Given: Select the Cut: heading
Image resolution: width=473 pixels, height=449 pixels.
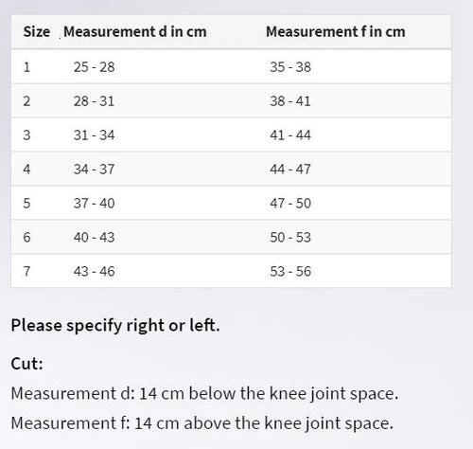Looking at the screenshot, I should pyautogui.click(x=26, y=364).
